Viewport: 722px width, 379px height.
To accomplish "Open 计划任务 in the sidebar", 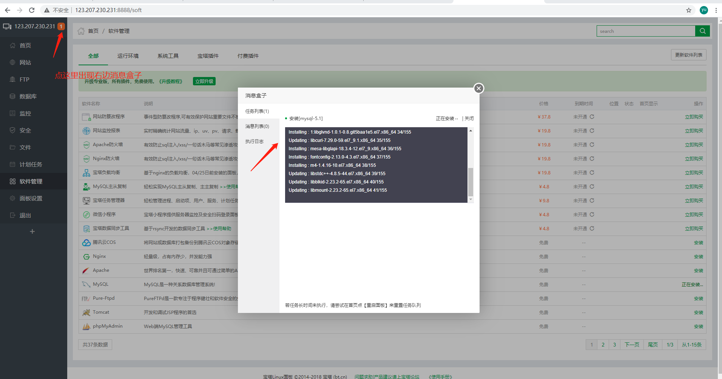I will (31, 165).
